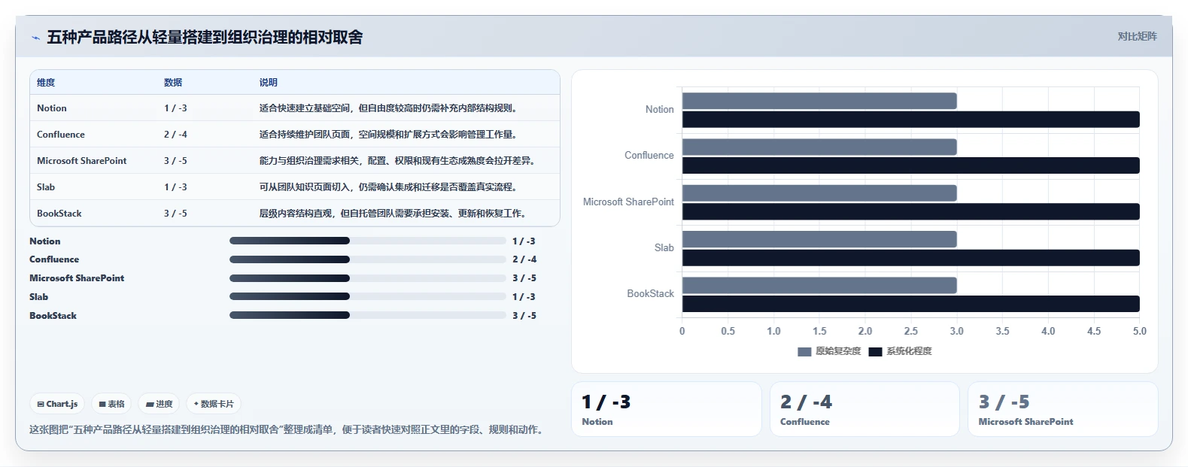Screen dimensions: 1188x467
Task: Click Microsoft SharePoint's gray chart bar
Action: click(819, 193)
